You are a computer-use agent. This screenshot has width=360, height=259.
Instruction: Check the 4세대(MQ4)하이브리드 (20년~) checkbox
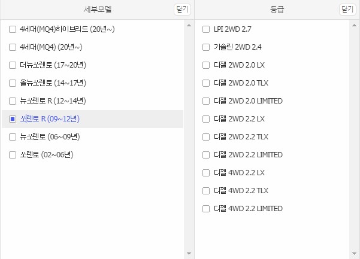13,29
